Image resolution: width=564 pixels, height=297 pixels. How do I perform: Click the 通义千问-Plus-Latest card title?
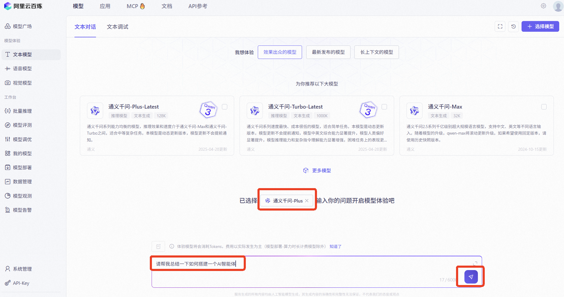pyautogui.click(x=133, y=106)
